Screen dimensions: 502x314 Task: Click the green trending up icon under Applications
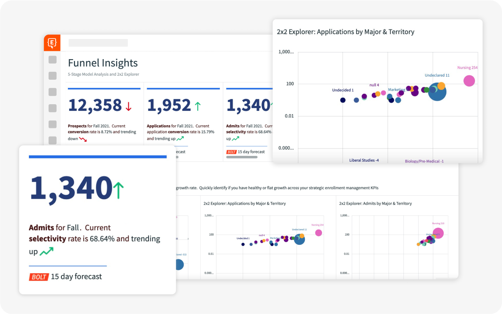(x=180, y=138)
